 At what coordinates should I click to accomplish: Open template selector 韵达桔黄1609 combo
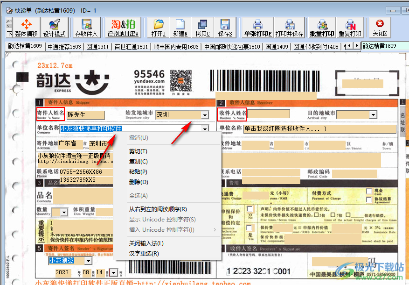coord(385,46)
